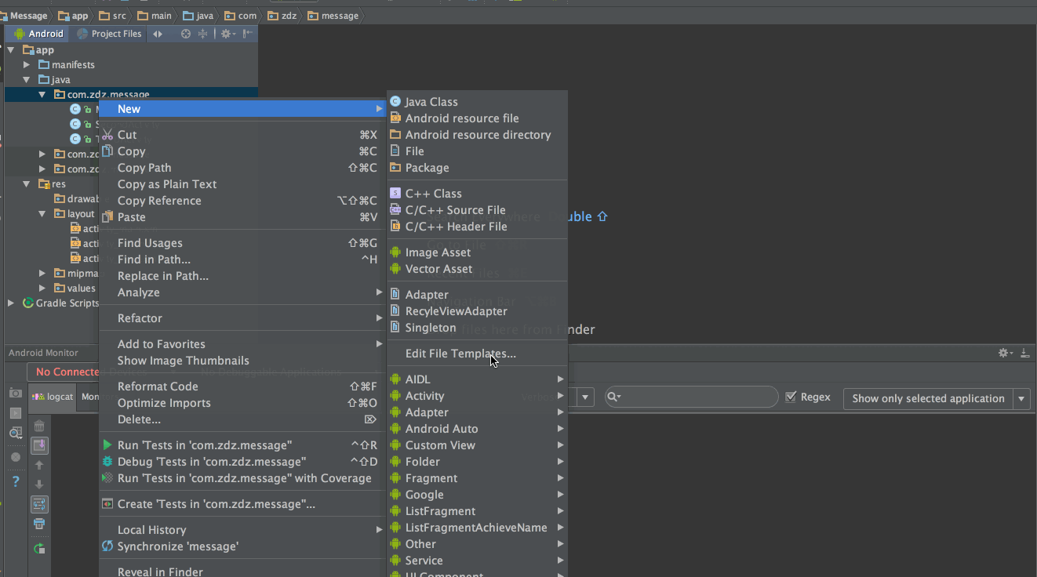Click the print icon in logcat toolbar

tap(39, 524)
